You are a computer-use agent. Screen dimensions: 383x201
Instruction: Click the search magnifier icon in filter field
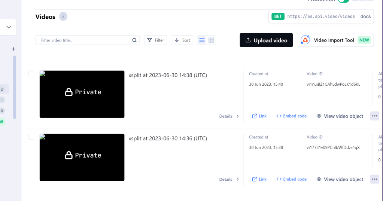[134, 40]
